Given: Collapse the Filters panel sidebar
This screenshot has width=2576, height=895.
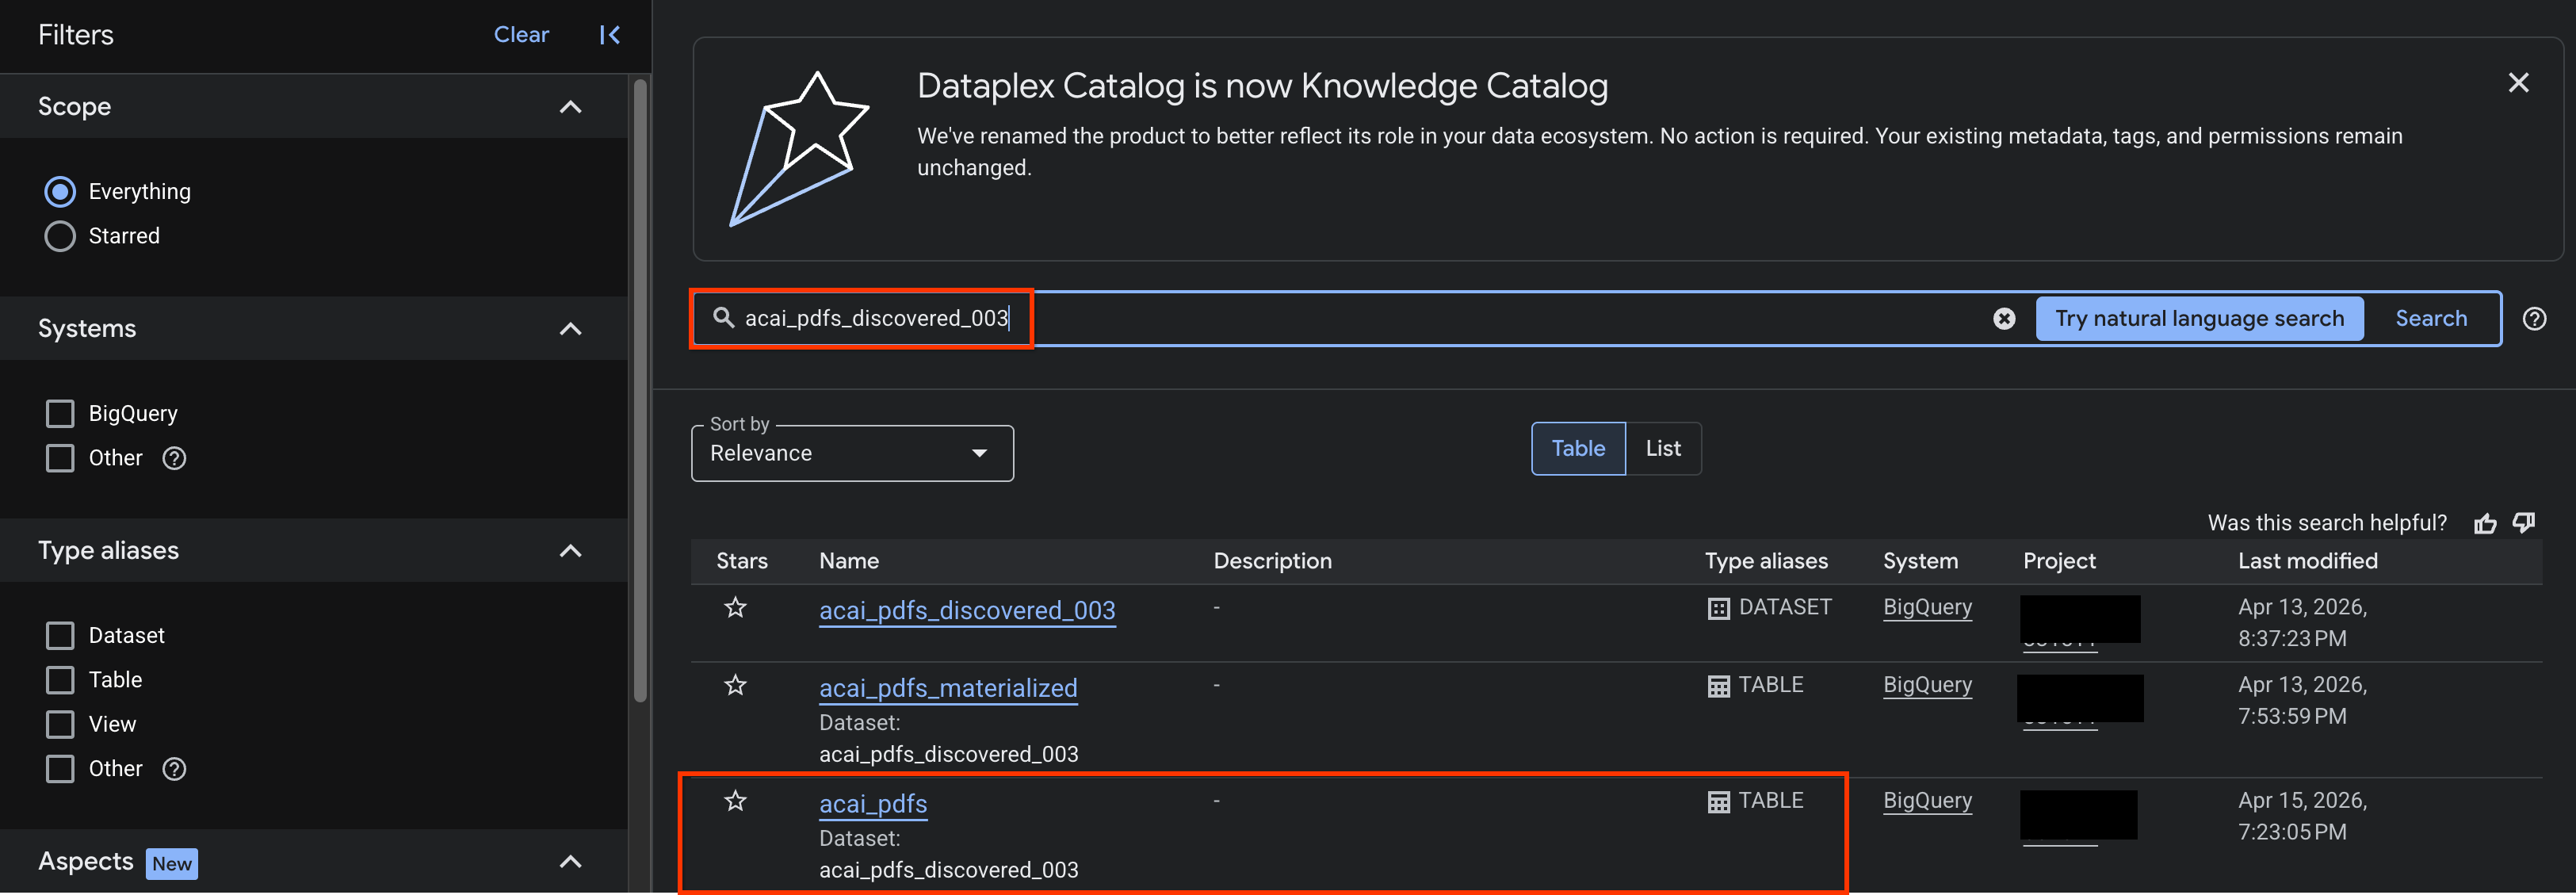Looking at the screenshot, I should [x=609, y=34].
